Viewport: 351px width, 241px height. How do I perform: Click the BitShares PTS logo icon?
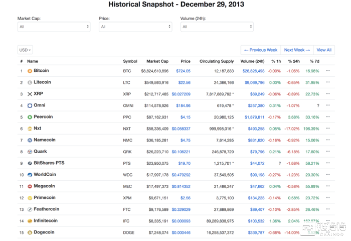click(30, 163)
